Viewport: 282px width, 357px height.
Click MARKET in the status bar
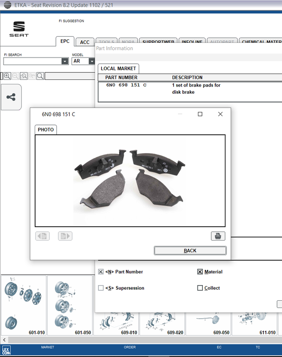click(x=48, y=347)
